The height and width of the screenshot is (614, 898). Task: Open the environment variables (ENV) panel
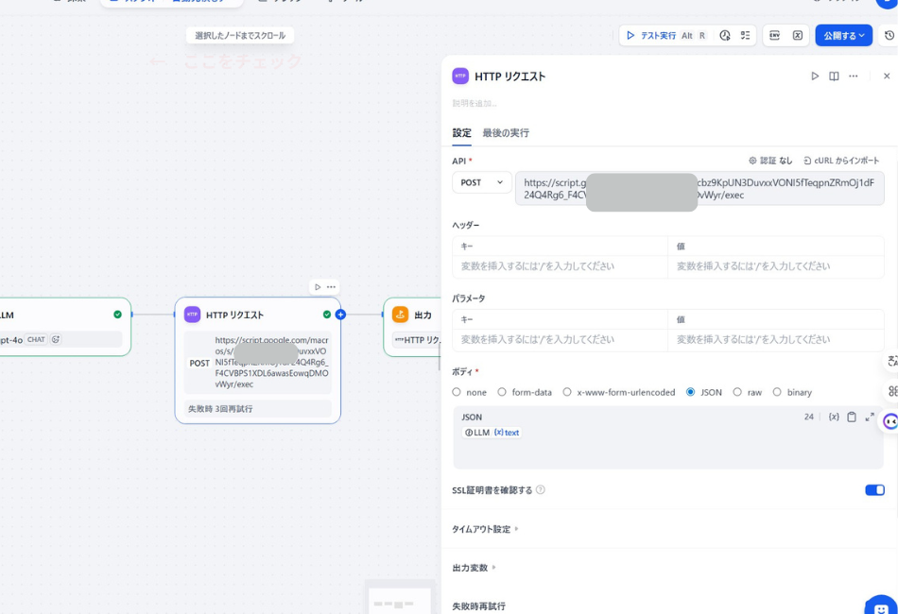(x=774, y=35)
